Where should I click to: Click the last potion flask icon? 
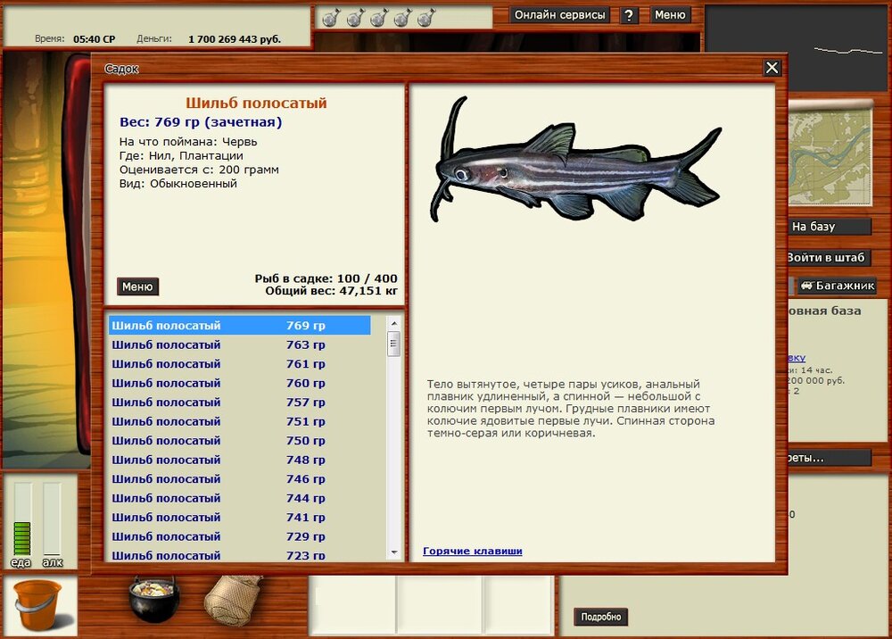click(x=426, y=17)
